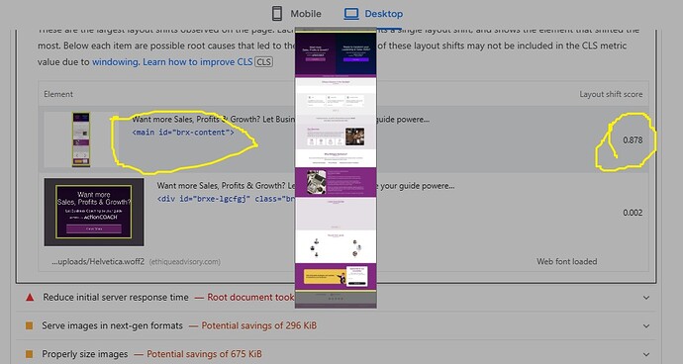Click orange square icon beside Serve images

coord(29,325)
